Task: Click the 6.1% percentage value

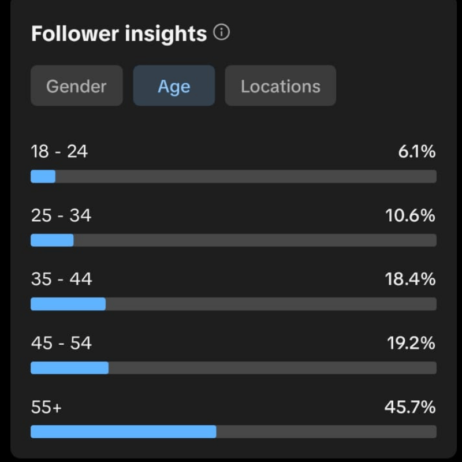Action: coord(417,152)
